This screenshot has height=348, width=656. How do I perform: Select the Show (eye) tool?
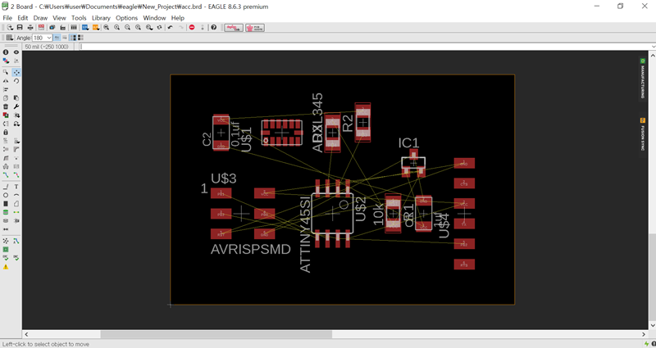16,52
